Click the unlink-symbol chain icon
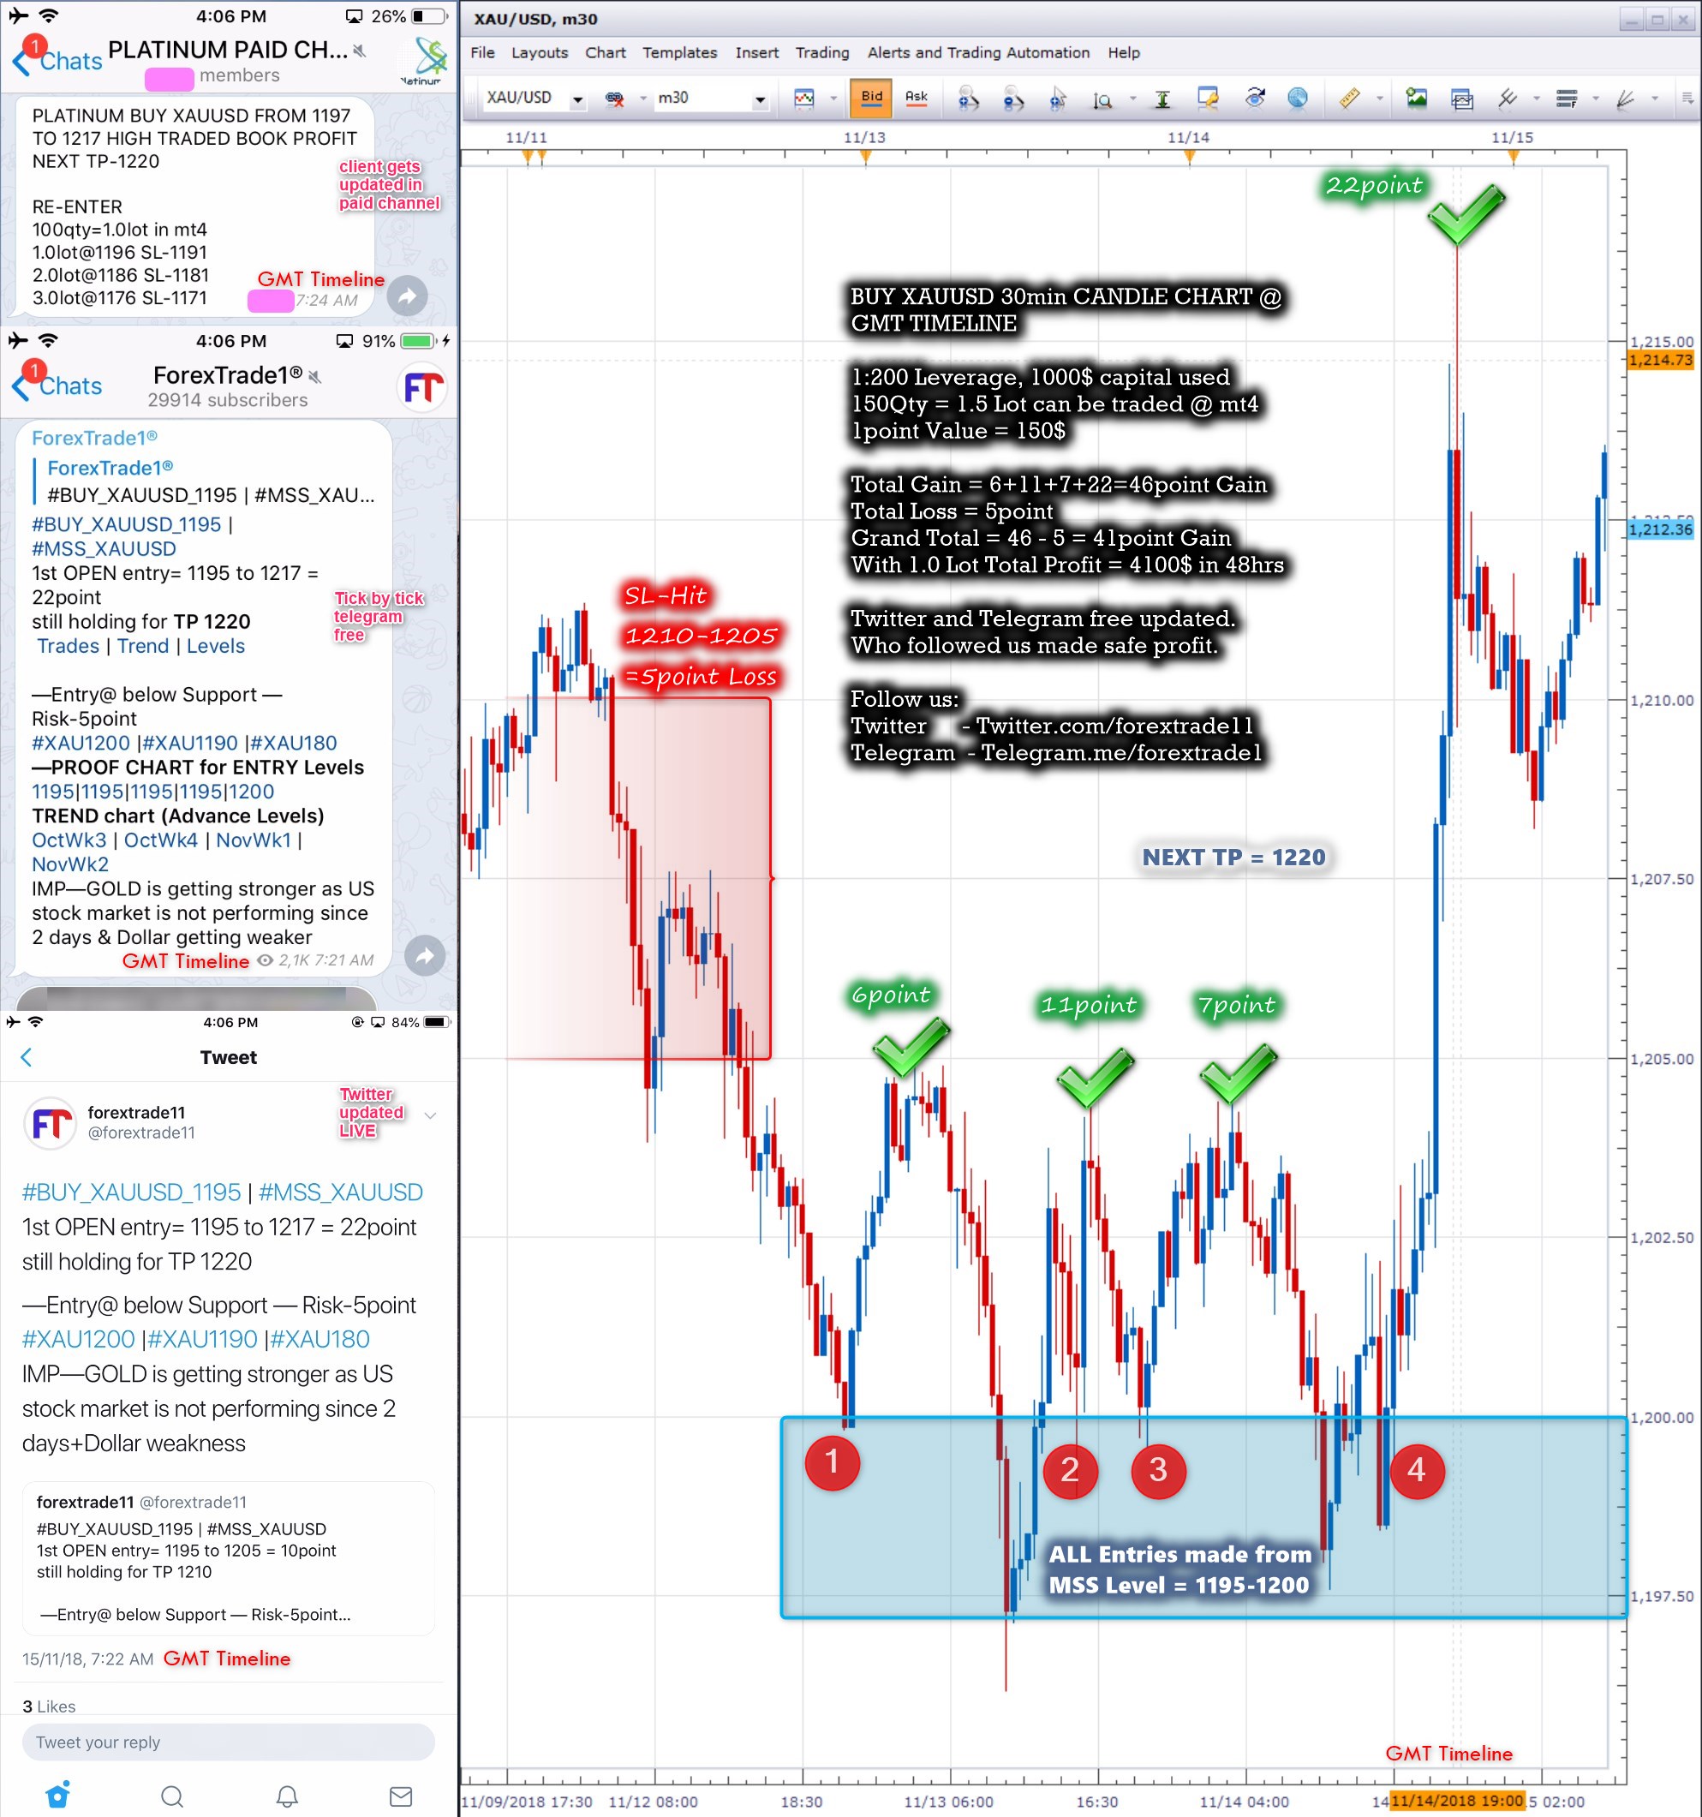The width and height of the screenshot is (1702, 1817). (614, 99)
